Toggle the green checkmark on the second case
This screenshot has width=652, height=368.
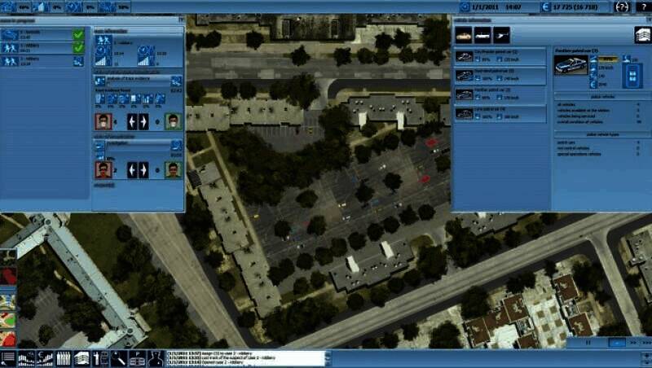click(x=78, y=47)
